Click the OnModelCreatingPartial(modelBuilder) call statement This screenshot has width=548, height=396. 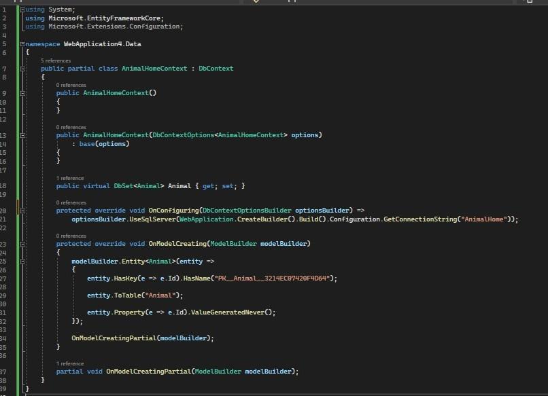pos(143,338)
